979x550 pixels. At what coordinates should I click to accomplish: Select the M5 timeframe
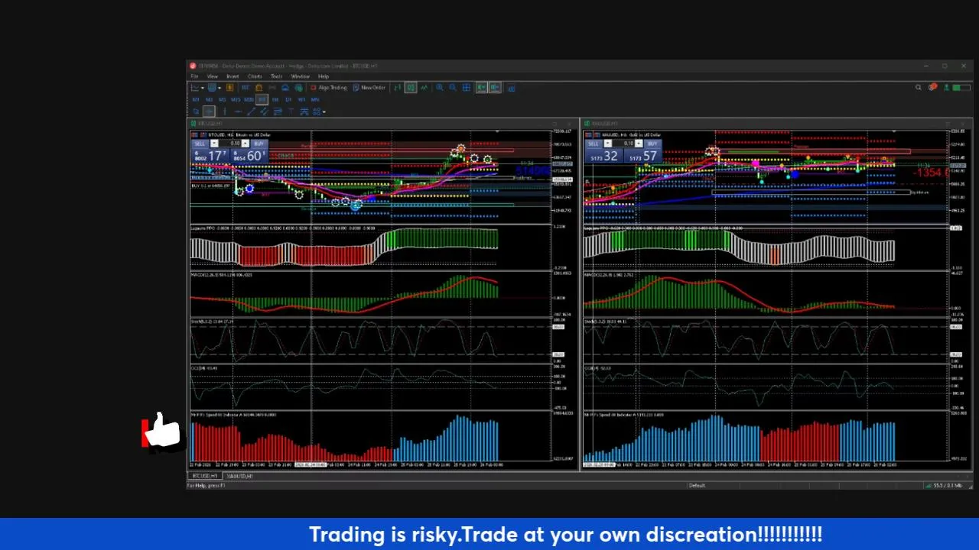(222, 99)
